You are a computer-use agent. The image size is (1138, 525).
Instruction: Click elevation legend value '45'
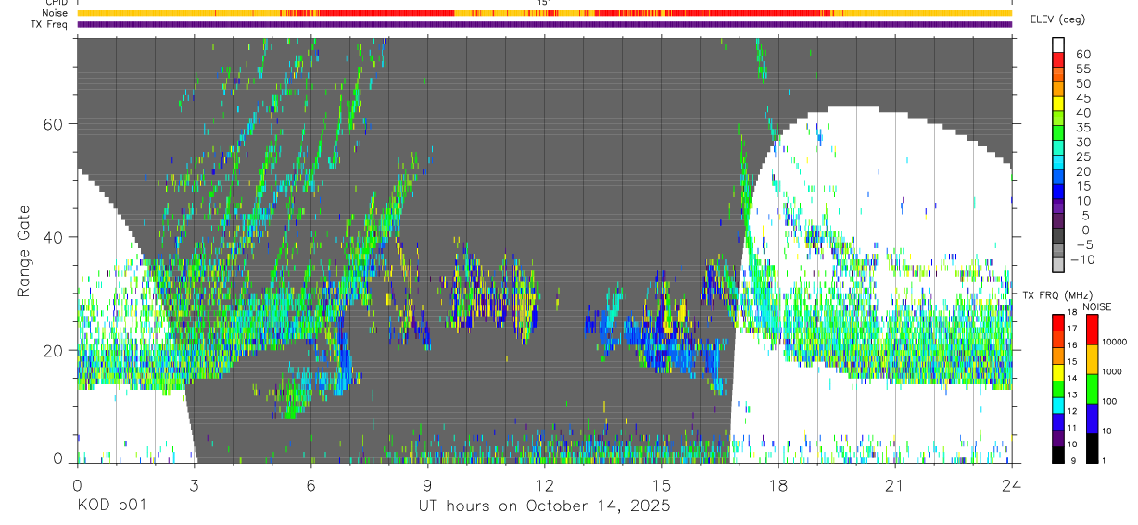[1081, 98]
